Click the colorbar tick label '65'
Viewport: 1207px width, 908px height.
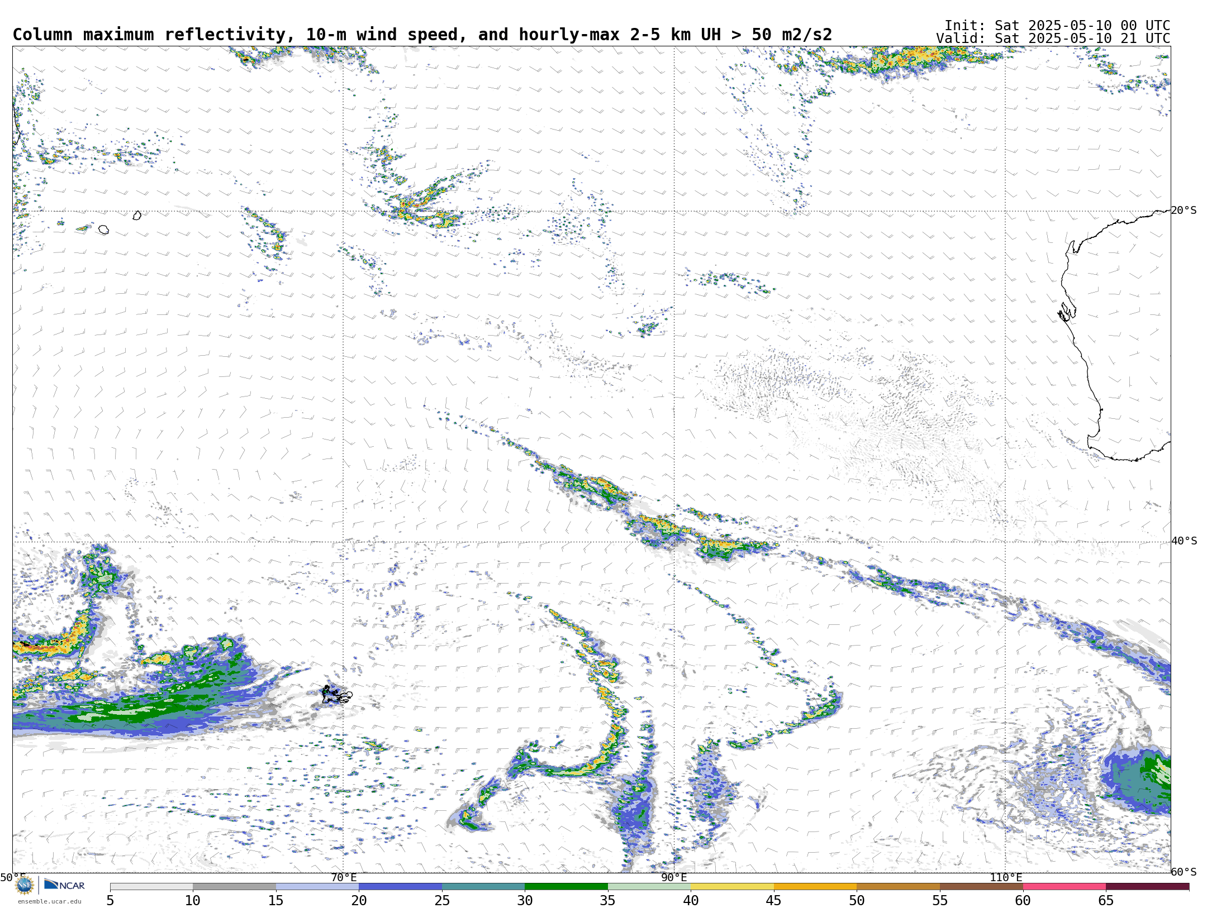tap(1106, 900)
